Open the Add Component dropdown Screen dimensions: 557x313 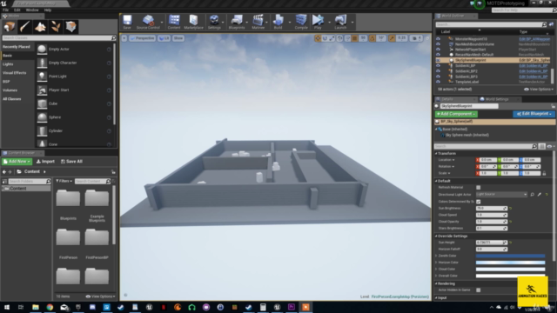456,114
